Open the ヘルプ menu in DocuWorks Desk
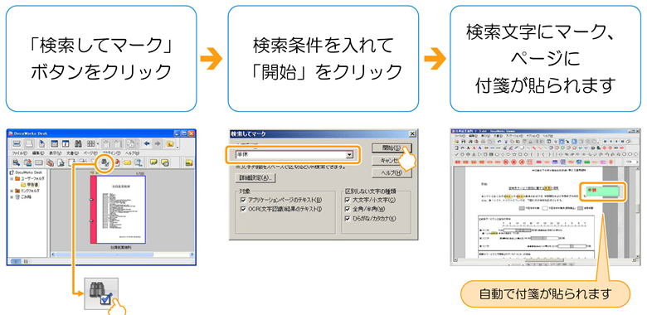This screenshot has width=647, height=315. 132,153
